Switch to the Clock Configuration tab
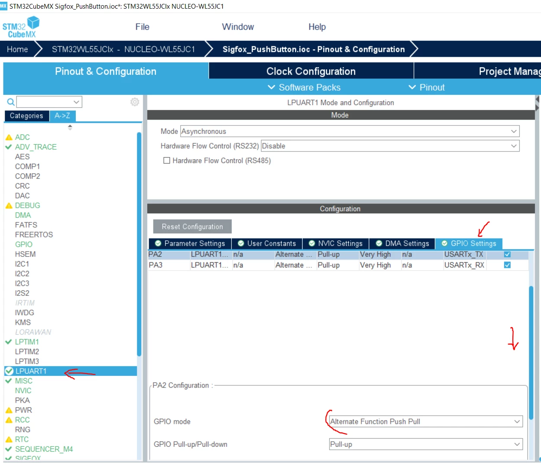This screenshot has height=465, width=541. pos(311,71)
